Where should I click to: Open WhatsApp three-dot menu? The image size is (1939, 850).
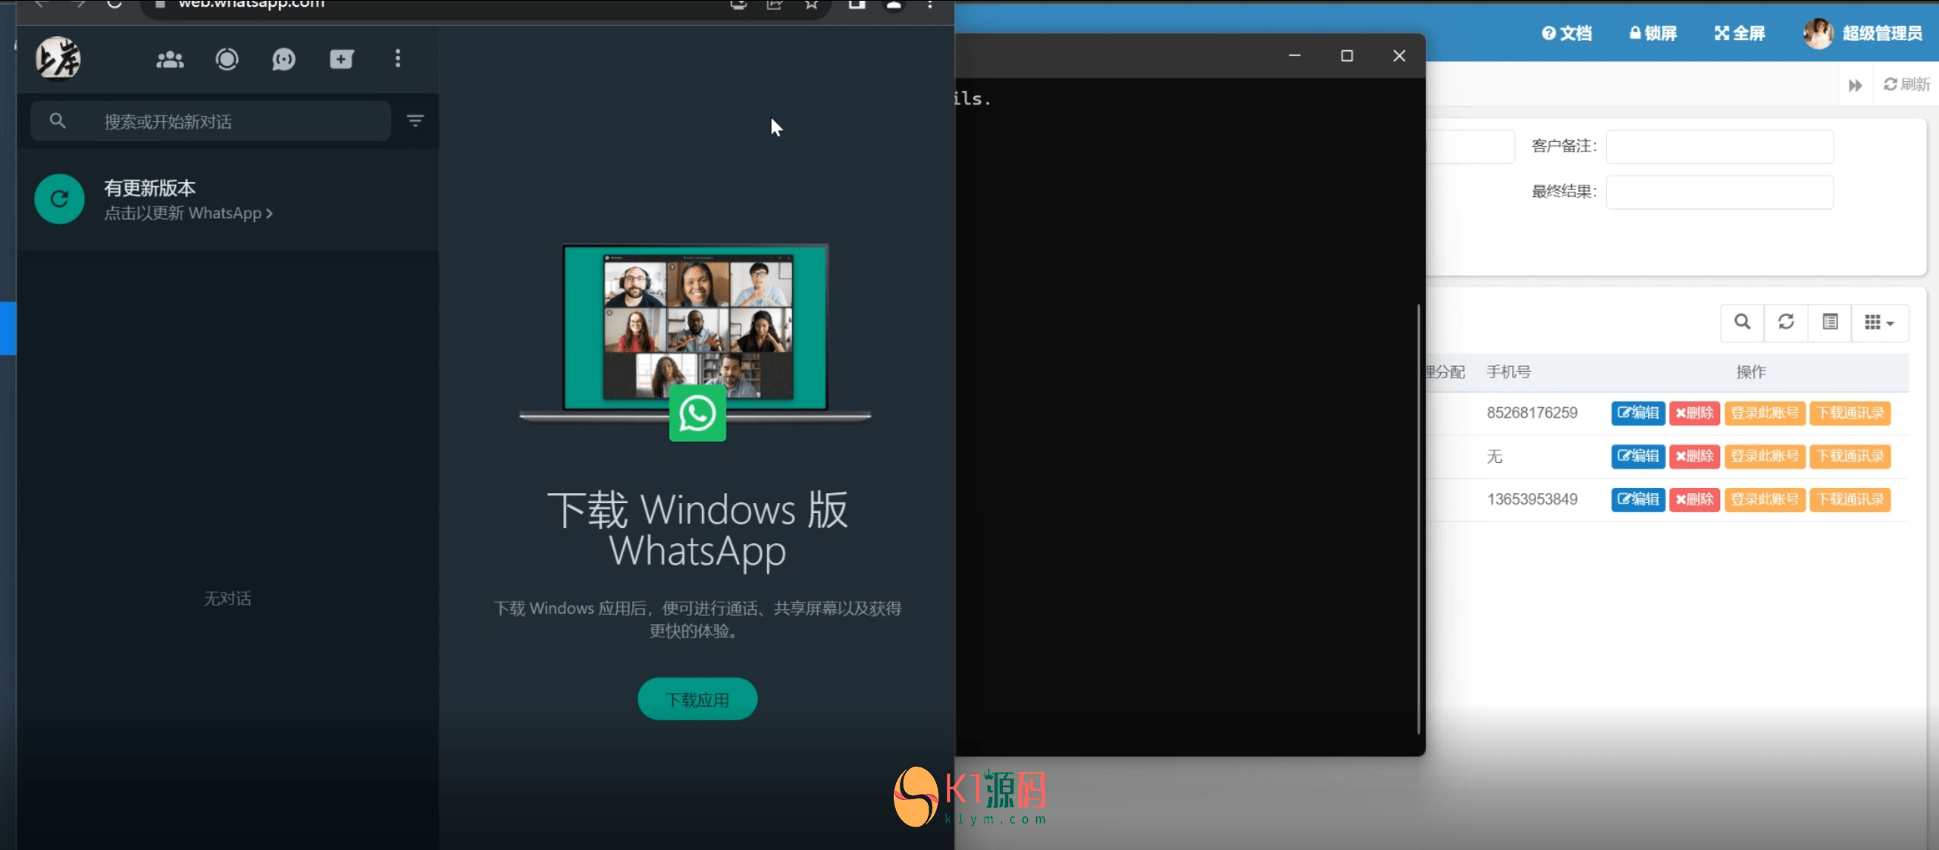click(x=398, y=59)
